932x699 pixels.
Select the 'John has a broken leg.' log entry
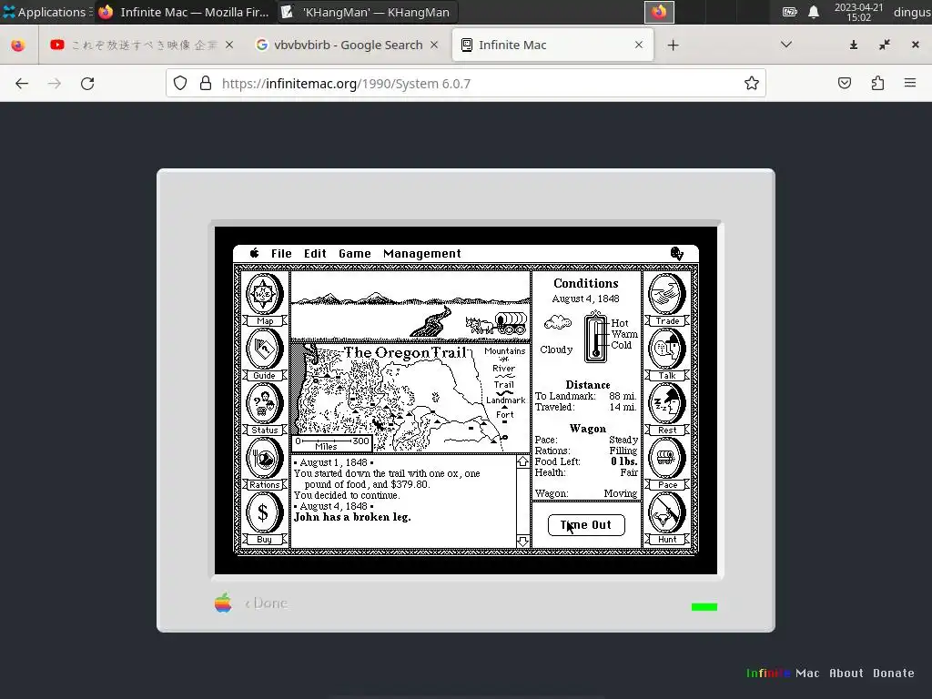coord(352,517)
